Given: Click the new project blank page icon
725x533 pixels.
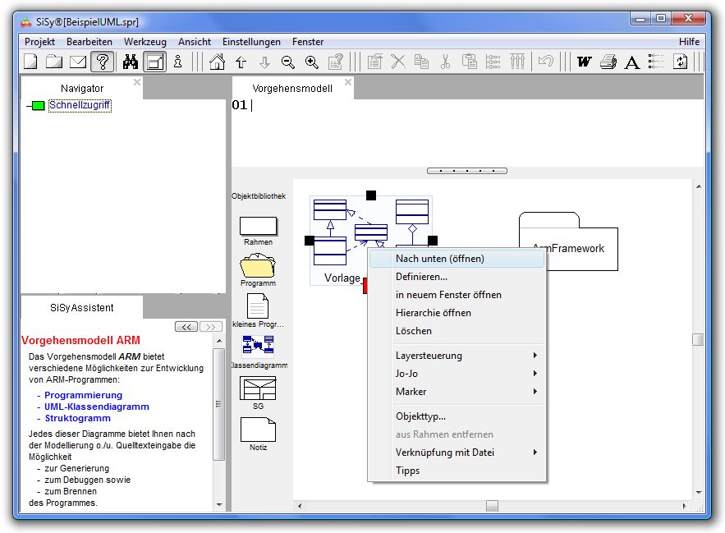Looking at the screenshot, I should (x=30, y=62).
